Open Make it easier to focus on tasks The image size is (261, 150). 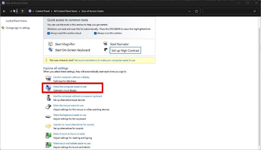(x=69, y=134)
